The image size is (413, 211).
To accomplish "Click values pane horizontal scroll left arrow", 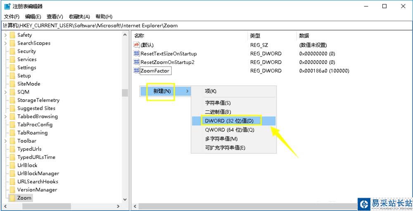I will [x=135, y=206].
